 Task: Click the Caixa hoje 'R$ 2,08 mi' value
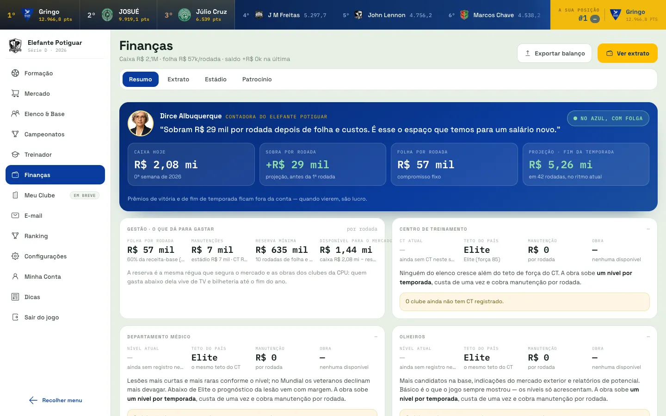tap(166, 165)
